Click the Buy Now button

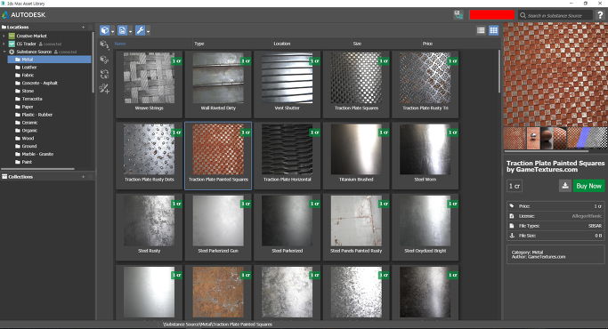coord(588,186)
